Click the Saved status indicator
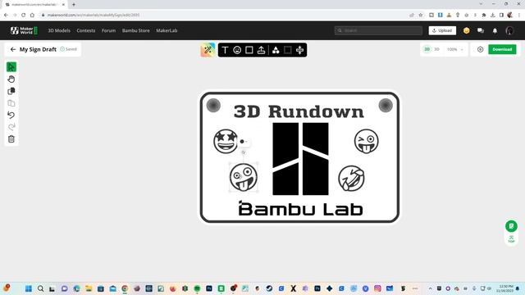Viewport: 525px width, 295px height. coord(69,49)
